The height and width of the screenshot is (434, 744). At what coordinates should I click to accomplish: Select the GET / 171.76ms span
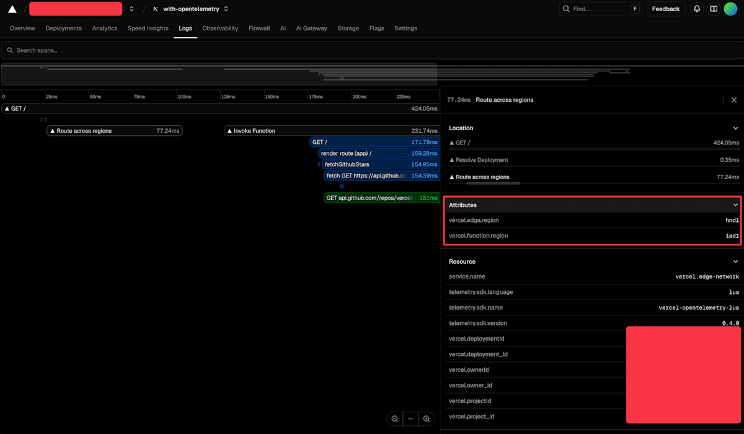[x=374, y=142]
